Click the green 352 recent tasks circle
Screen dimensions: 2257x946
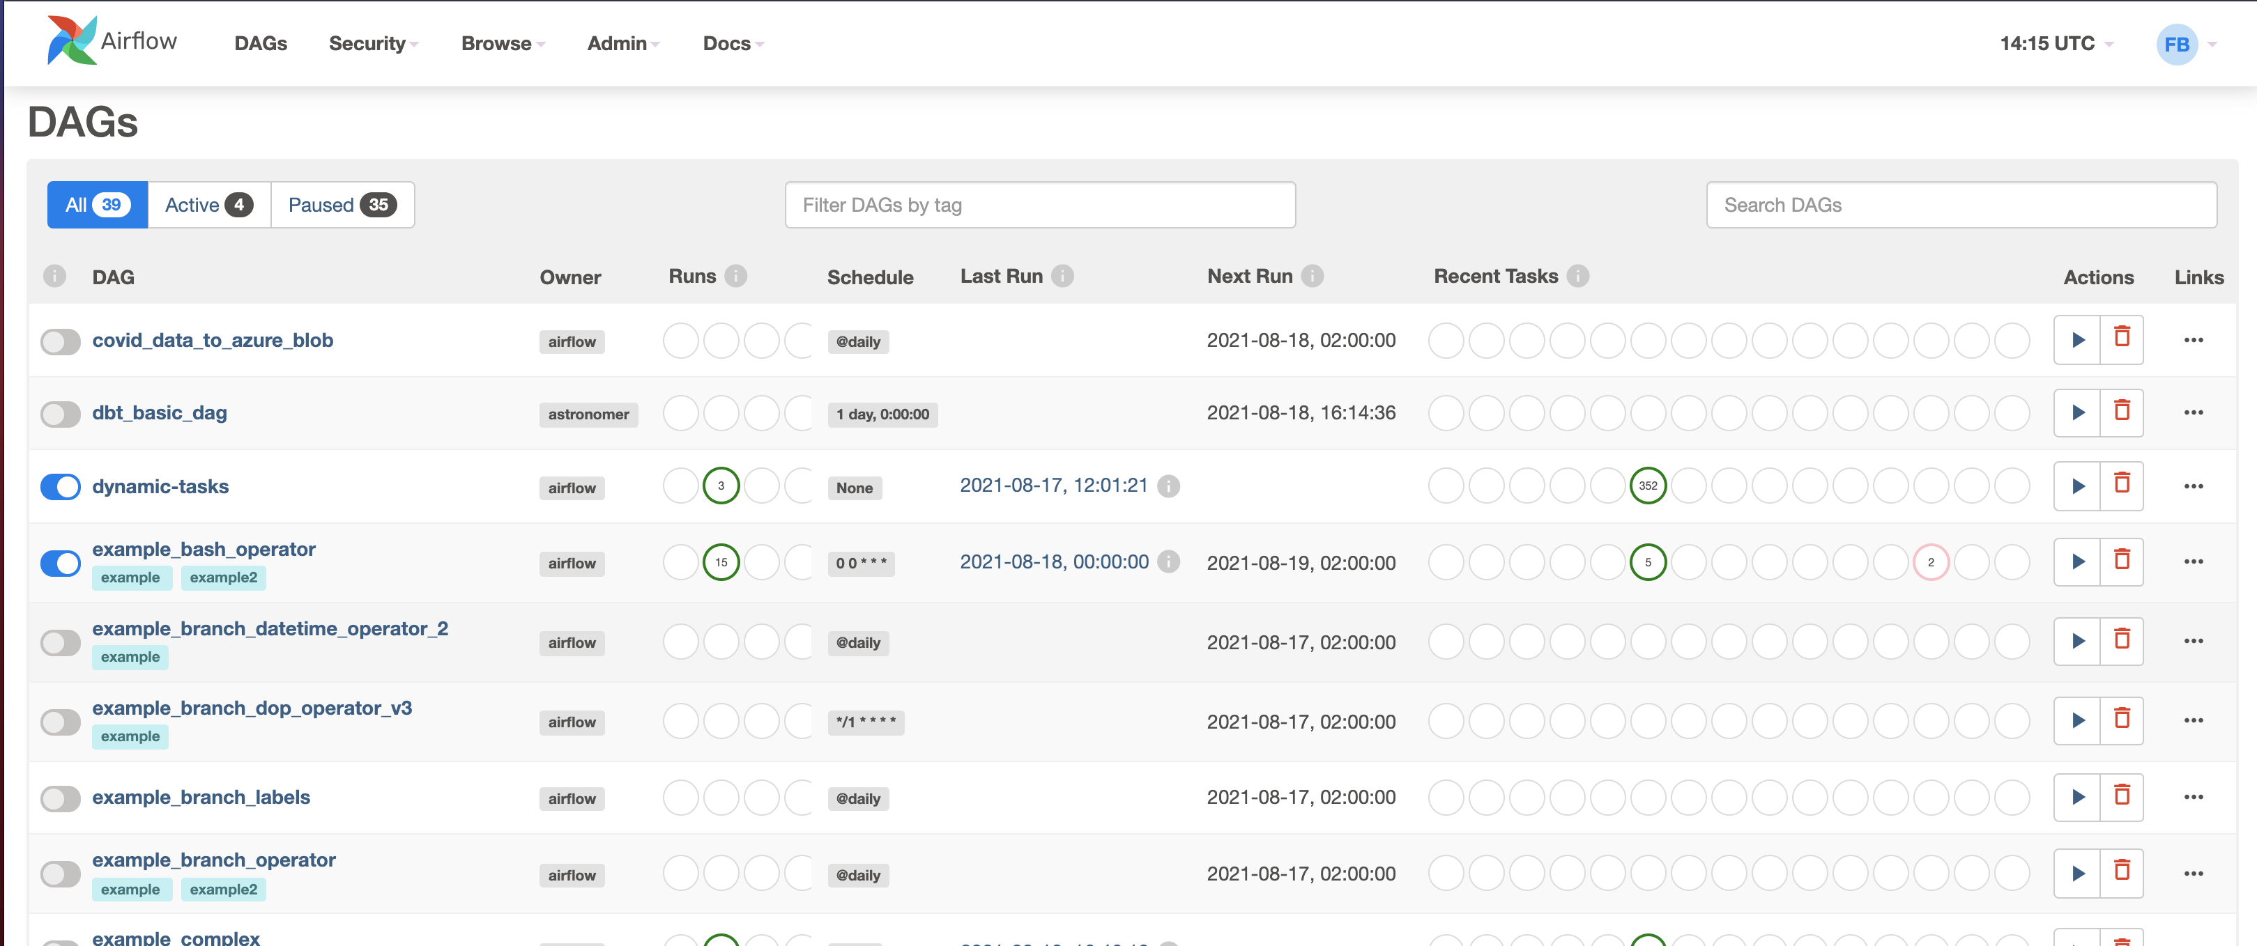click(1647, 486)
